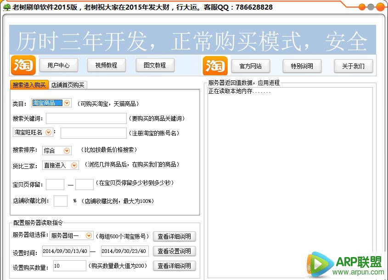Click the 购买数量最大值为200 hint text
The height and width of the screenshot is (280, 388).
(x=118, y=266)
